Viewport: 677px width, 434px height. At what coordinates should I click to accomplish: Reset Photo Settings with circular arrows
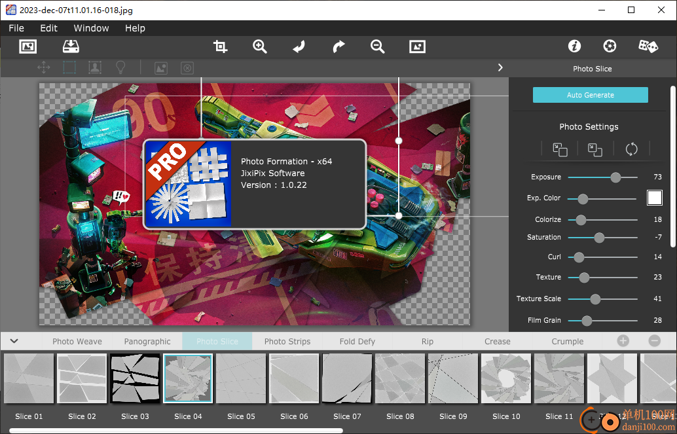click(631, 149)
